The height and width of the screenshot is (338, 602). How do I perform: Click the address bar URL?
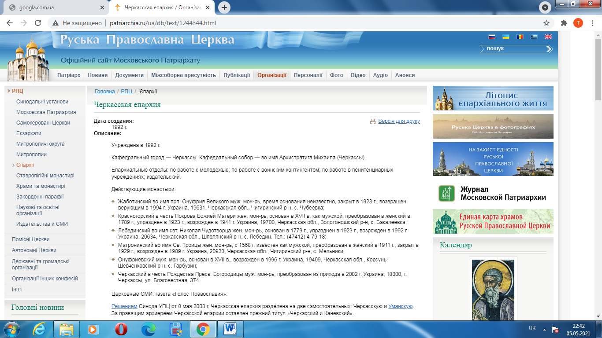click(163, 23)
